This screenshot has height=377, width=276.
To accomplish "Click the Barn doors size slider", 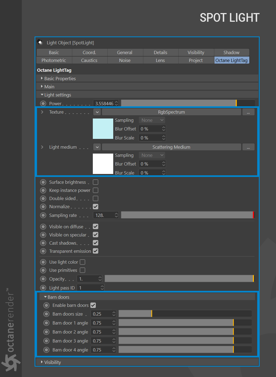I will [185, 314].
